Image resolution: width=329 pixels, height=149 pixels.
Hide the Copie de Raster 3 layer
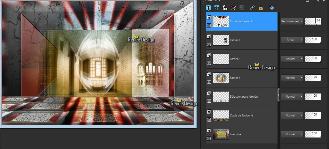[209, 25]
